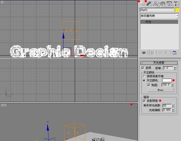Click the 每采样光线数 field 20

(167, 106)
